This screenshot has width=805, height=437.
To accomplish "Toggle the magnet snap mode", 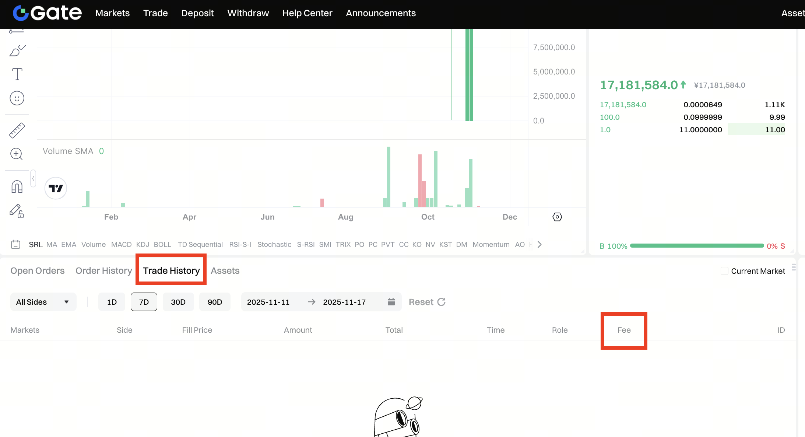I will (x=17, y=187).
